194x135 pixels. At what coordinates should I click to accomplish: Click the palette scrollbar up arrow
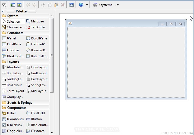click(52, 16)
